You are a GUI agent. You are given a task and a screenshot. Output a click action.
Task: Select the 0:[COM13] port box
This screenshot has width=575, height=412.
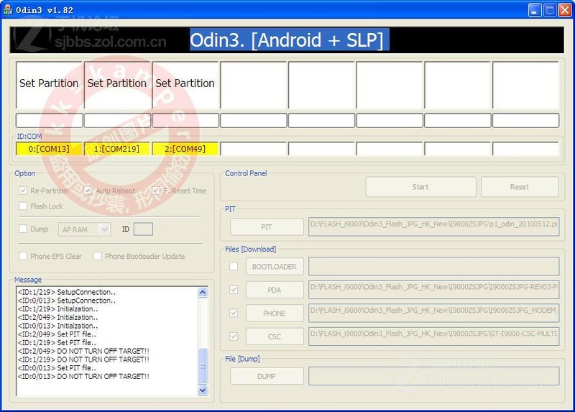click(x=49, y=149)
